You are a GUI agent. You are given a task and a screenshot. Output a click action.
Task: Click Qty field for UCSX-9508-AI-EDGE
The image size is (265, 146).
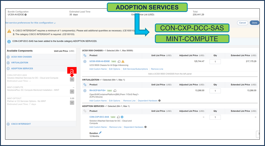point(215,62)
